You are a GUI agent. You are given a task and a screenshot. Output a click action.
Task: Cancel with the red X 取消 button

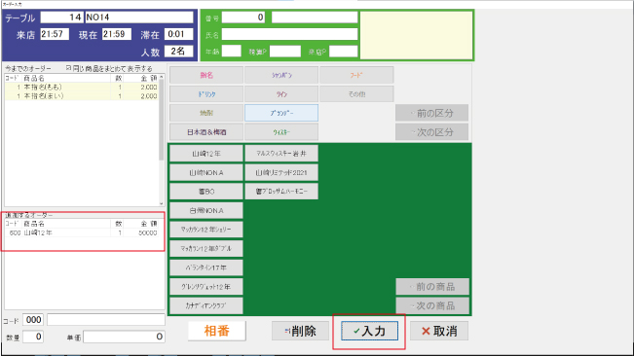coord(439,331)
